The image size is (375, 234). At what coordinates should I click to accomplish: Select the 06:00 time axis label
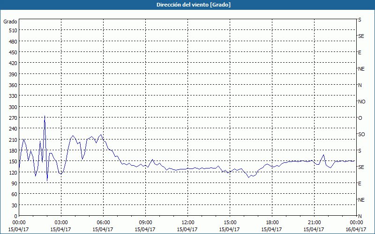point(103,223)
